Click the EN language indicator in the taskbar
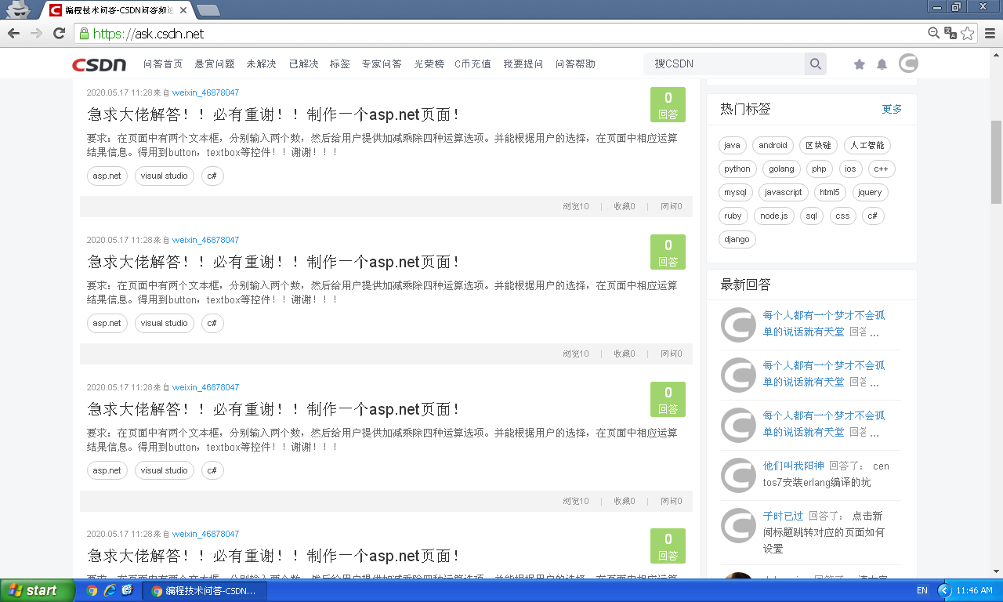Viewport: 1003px width, 602px height. (922, 590)
